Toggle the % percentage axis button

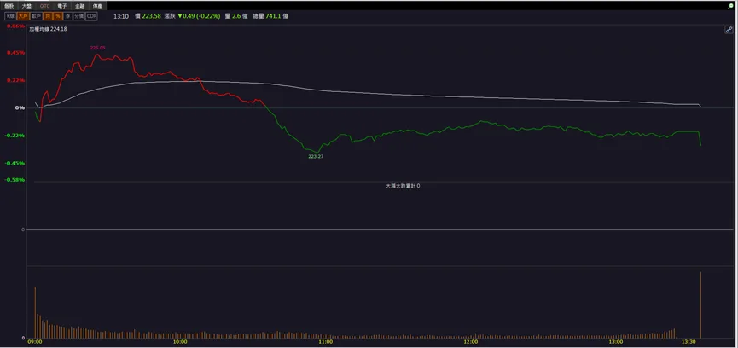pos(58,16)
